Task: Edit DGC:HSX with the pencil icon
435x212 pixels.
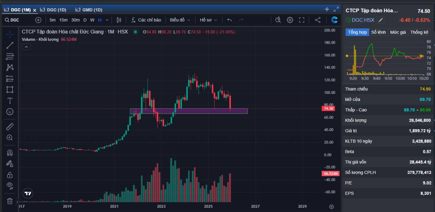Action: point(380,20)
